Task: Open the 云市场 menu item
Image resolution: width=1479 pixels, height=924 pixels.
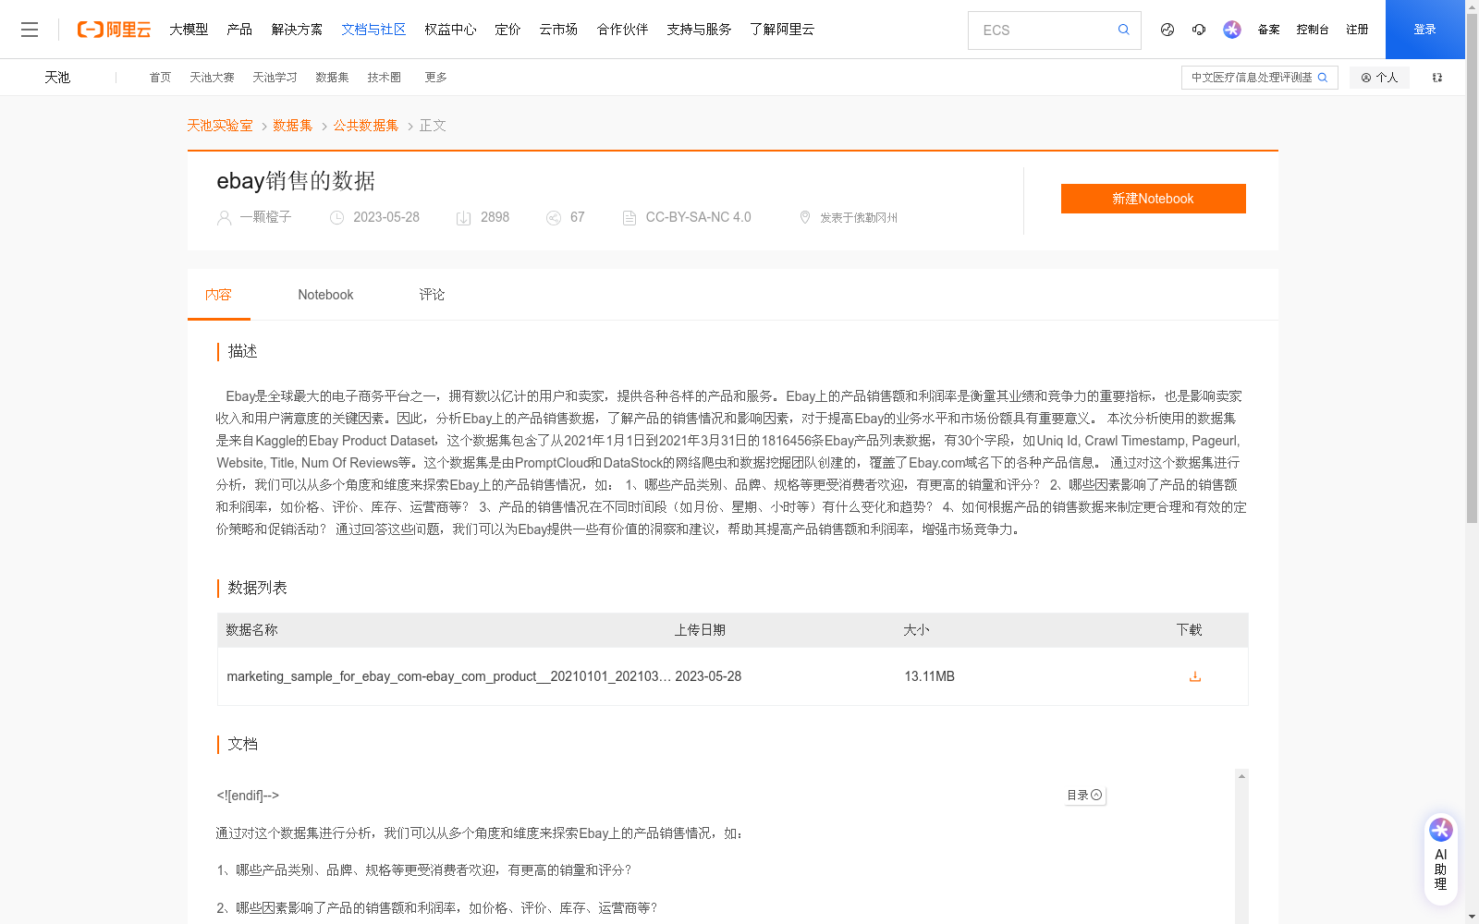Action: [x=558, y=30]
